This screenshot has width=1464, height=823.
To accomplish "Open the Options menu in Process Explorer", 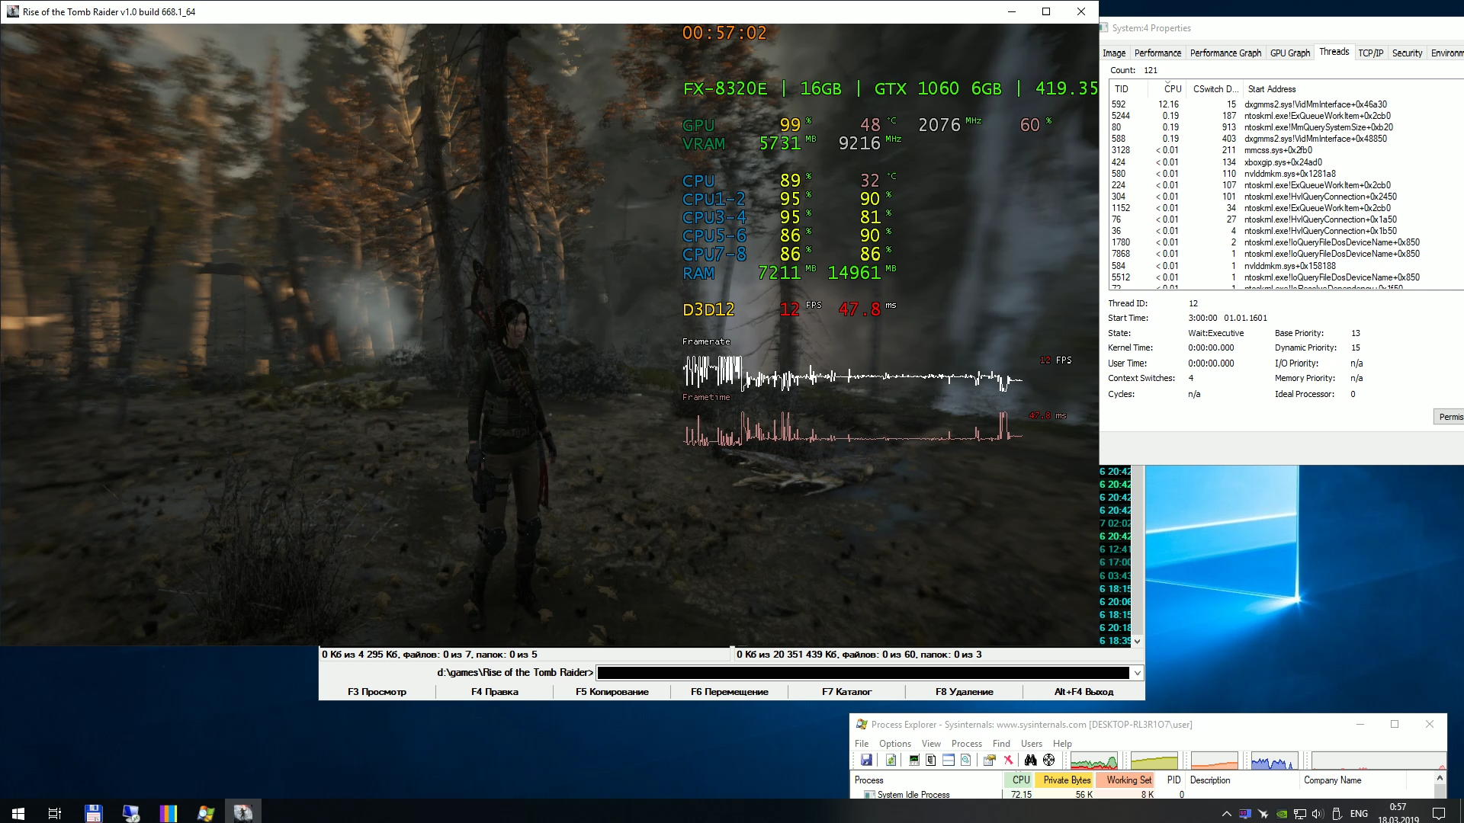I will click(x=894, y=743).
